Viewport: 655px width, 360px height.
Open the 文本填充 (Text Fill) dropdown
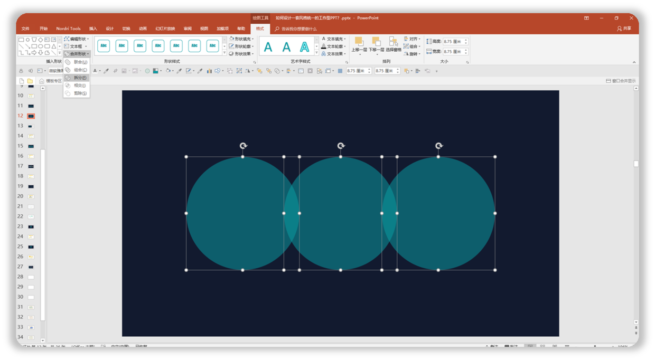pos(334,39)
